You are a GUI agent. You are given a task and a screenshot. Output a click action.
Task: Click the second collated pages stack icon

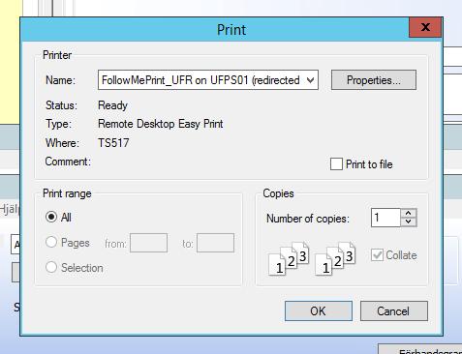click(x=335, y=258)
